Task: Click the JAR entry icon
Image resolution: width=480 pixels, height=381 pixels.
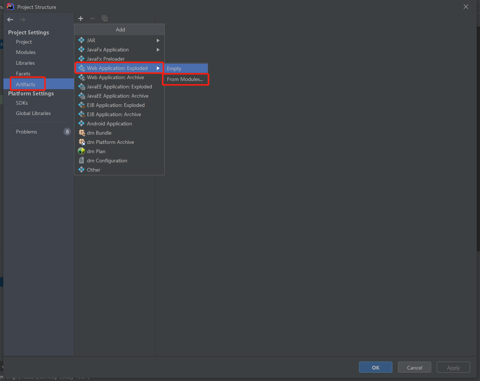Action: click(81, 40)
